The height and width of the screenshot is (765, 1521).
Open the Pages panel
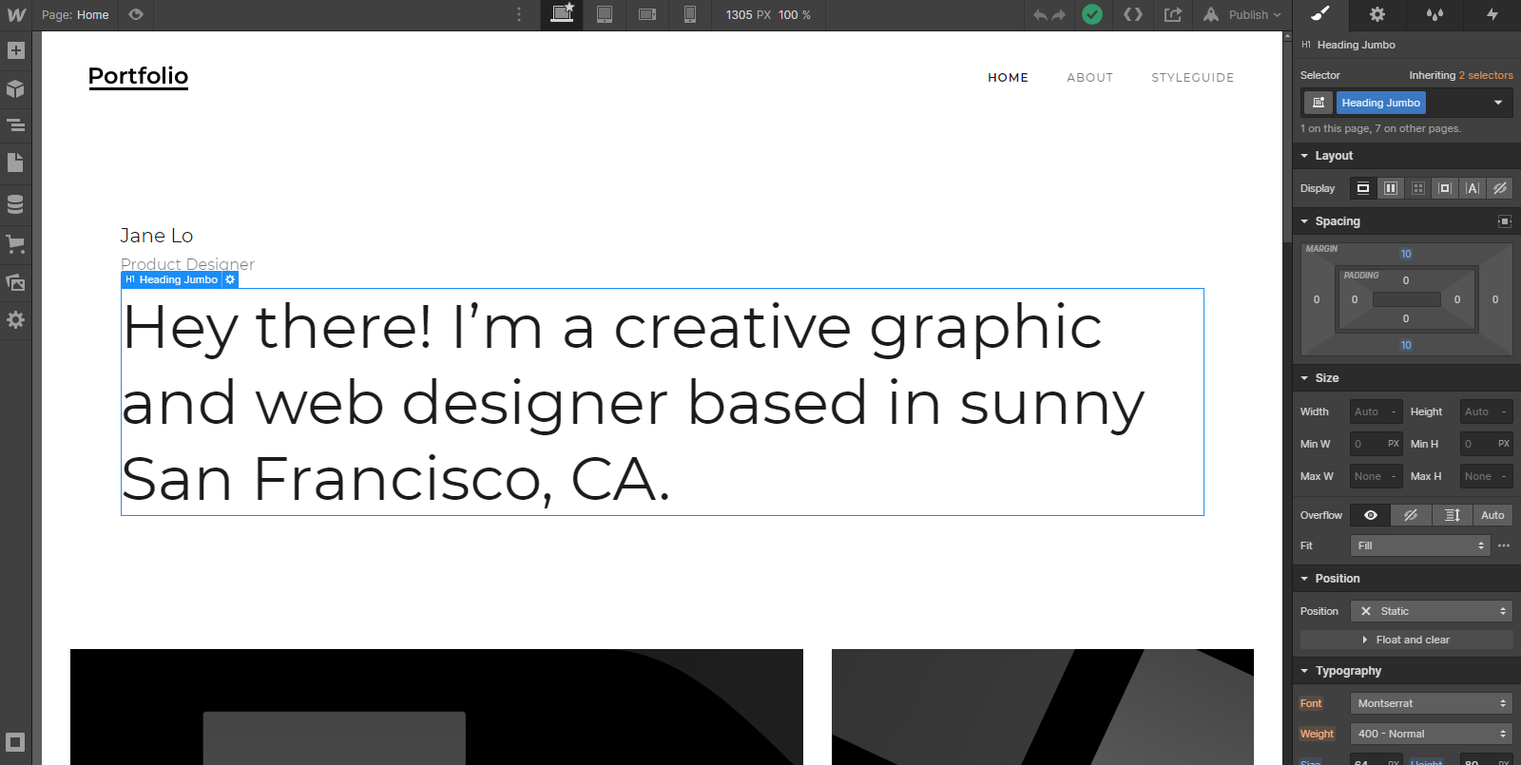(x=15, y=163)
